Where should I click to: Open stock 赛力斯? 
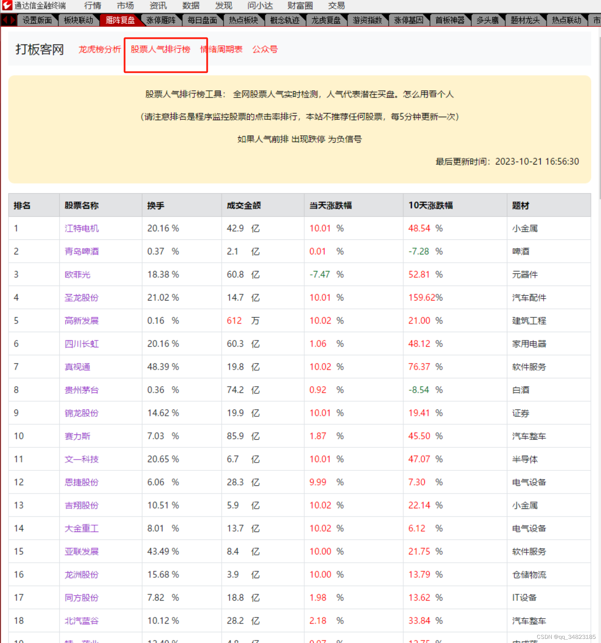pos(77,436)
